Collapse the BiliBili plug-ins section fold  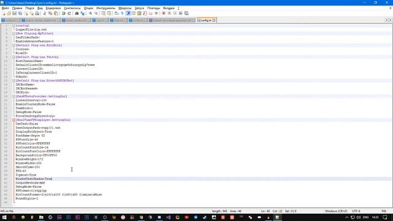14,45
